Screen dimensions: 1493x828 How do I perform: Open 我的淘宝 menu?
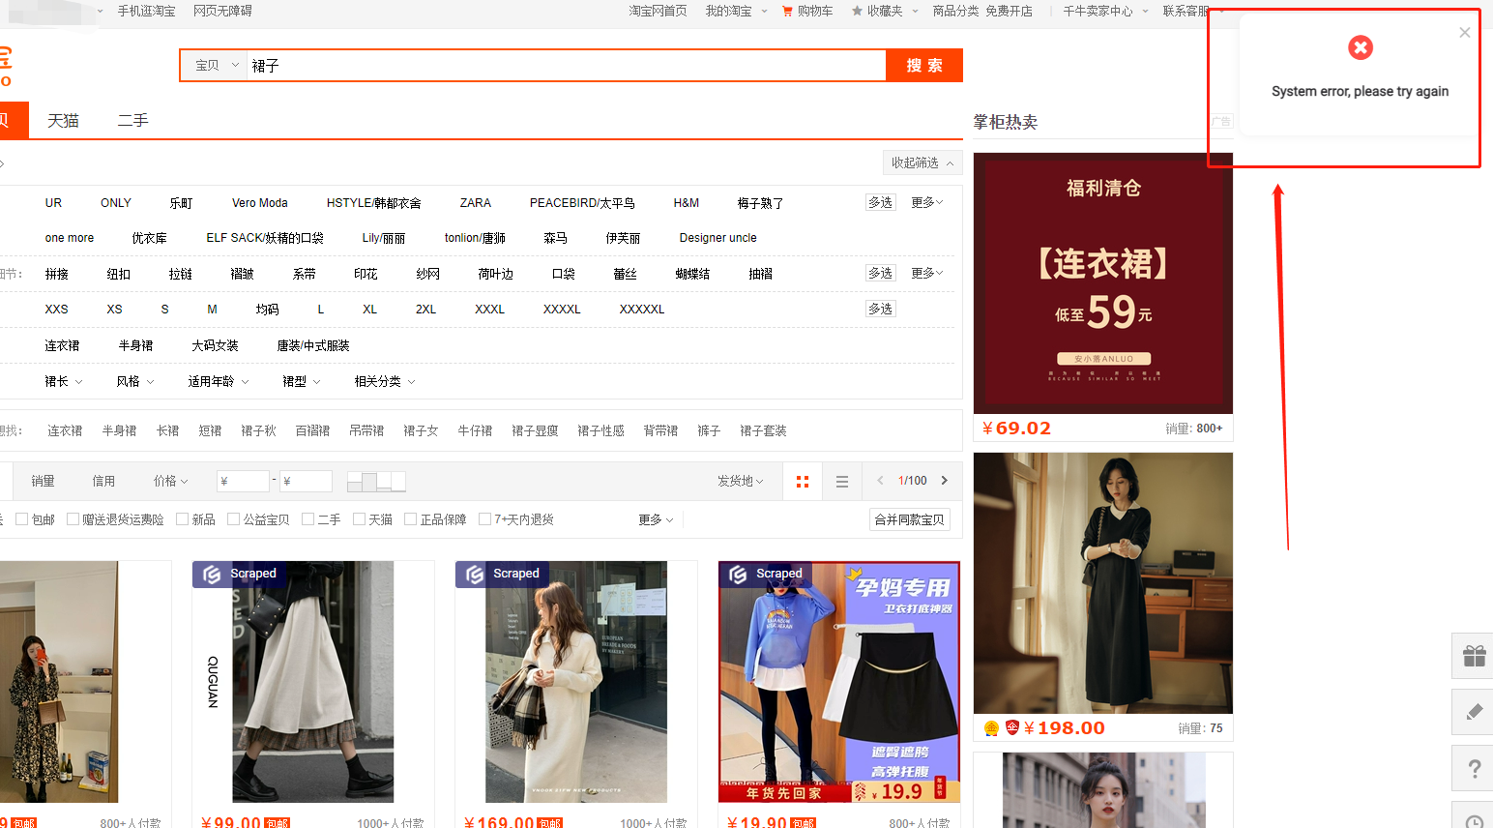729,11
